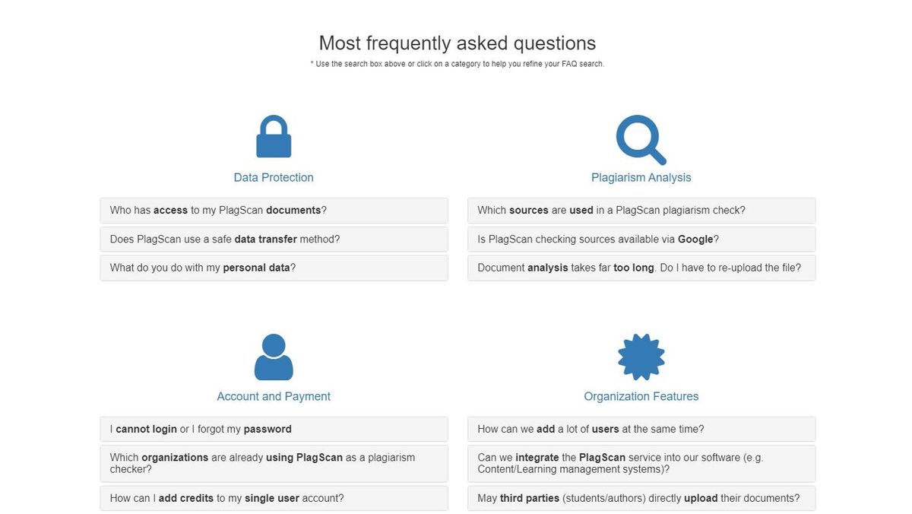Open the add credits to single user account question
Image resolution: width=912 pixels, height=514 pixels.
(274, 498)
